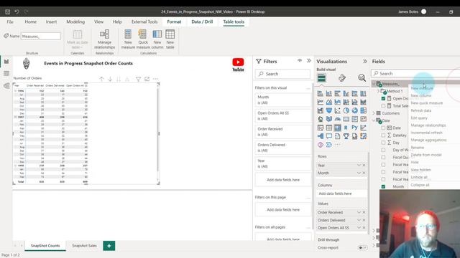Remove Year from Rows with its X
Viewport: 460px width, 258px height.
tap(364, 166)
